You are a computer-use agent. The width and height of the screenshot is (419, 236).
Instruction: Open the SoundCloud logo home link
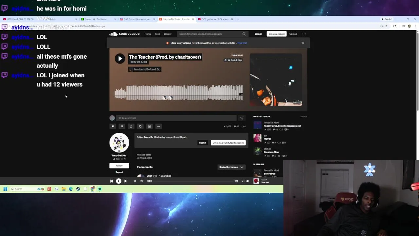(124, 34)
